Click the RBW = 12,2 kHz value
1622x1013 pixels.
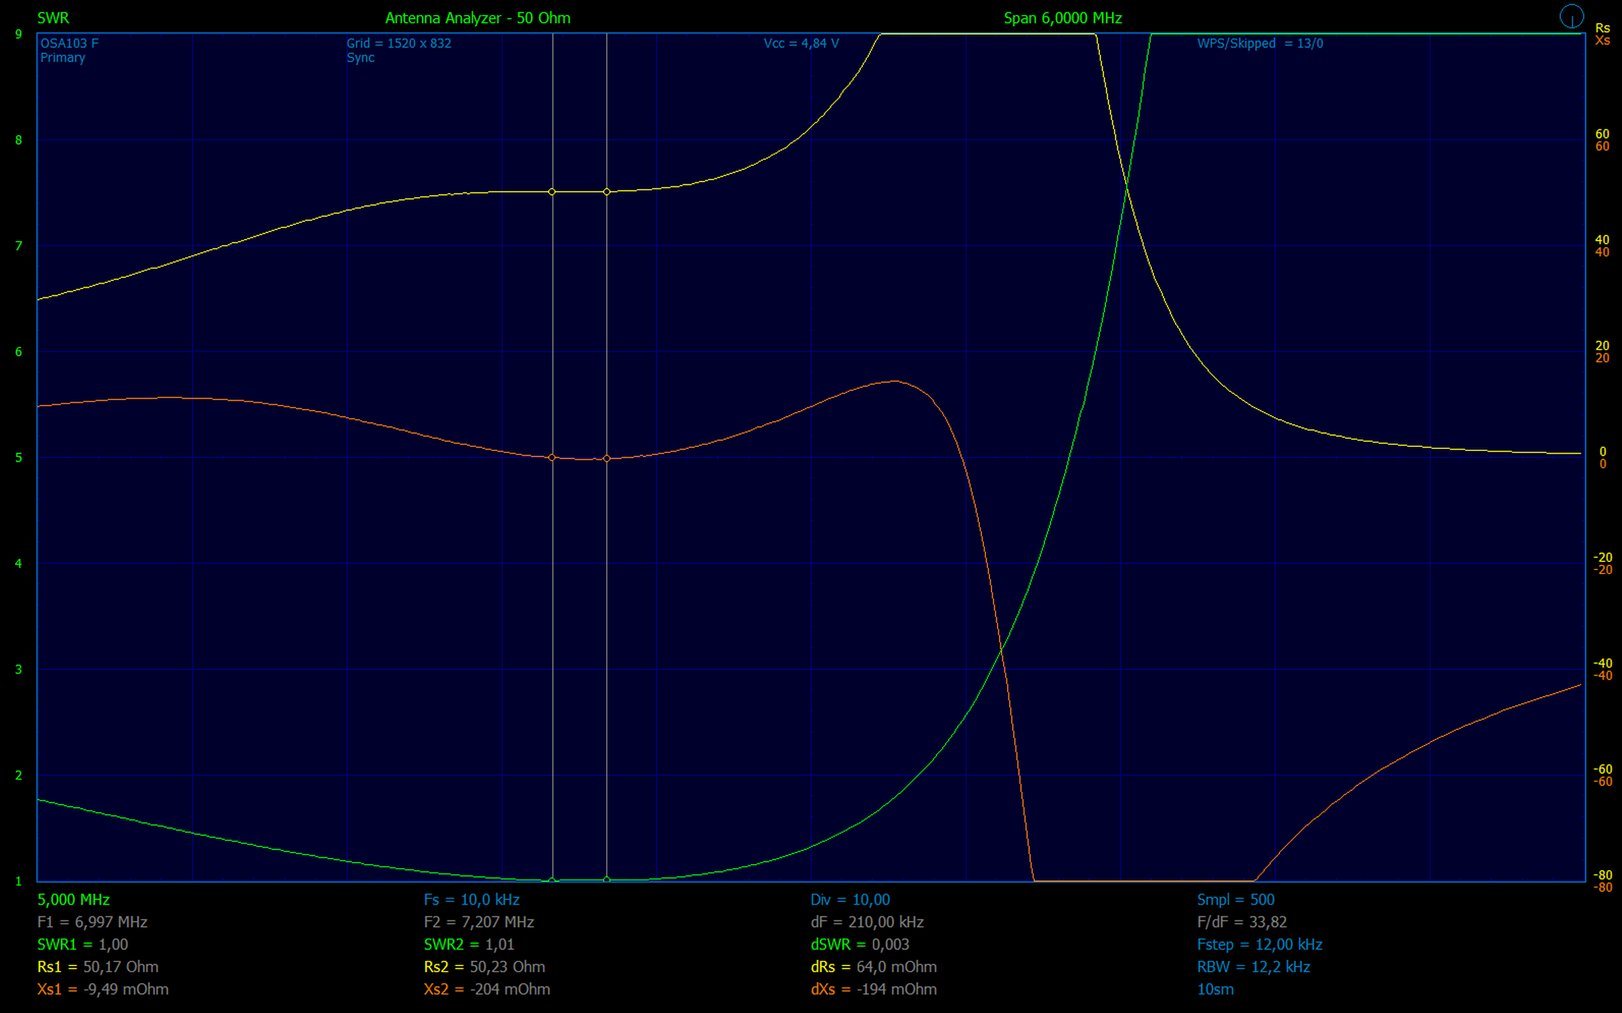1253,966
